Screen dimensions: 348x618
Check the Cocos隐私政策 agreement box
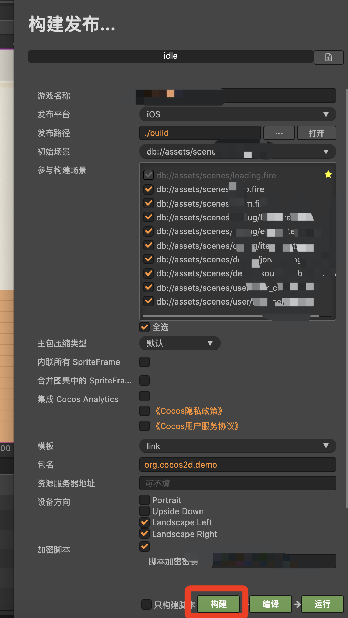144,411
